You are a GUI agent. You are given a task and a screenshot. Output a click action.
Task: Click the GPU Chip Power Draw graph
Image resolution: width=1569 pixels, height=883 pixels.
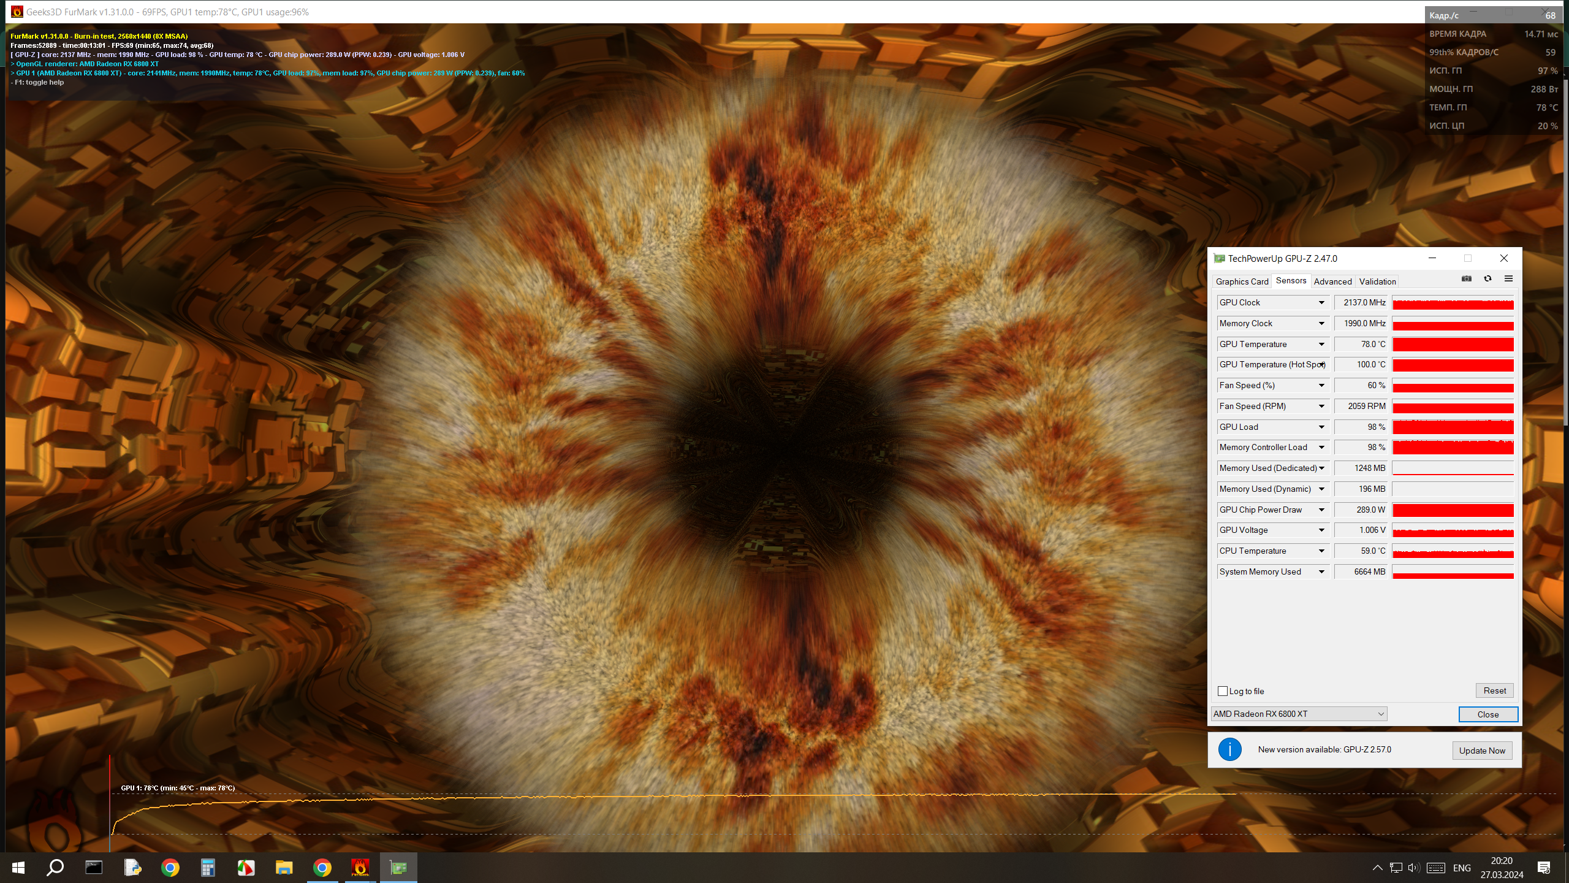1453,510
